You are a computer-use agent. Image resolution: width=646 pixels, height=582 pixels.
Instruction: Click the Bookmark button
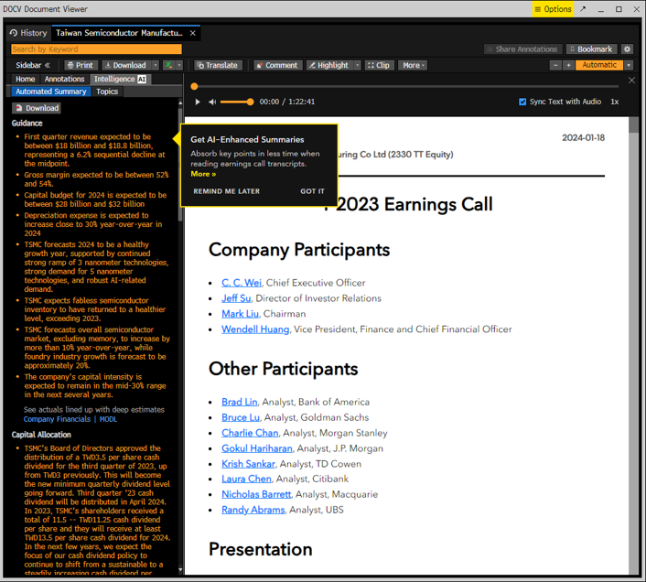(x=590, y=49)
